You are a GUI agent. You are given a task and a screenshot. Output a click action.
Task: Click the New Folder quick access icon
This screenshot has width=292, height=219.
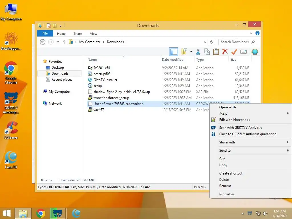pyautogui.click(x=55, y=25)
